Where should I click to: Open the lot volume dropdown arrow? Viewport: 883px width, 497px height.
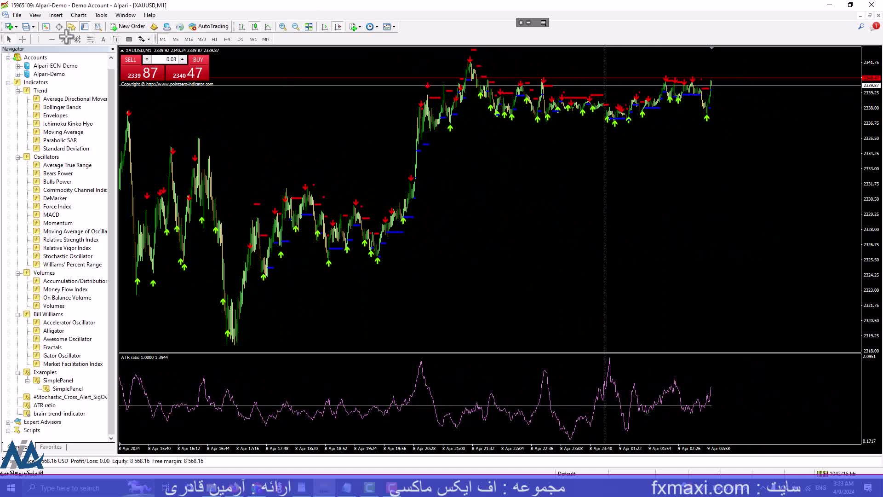(x=147, y=59)
